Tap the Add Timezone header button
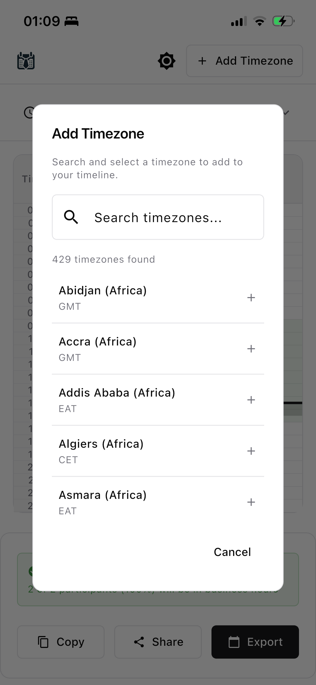This screenshot has width=316, height=685. click(244, 61)
